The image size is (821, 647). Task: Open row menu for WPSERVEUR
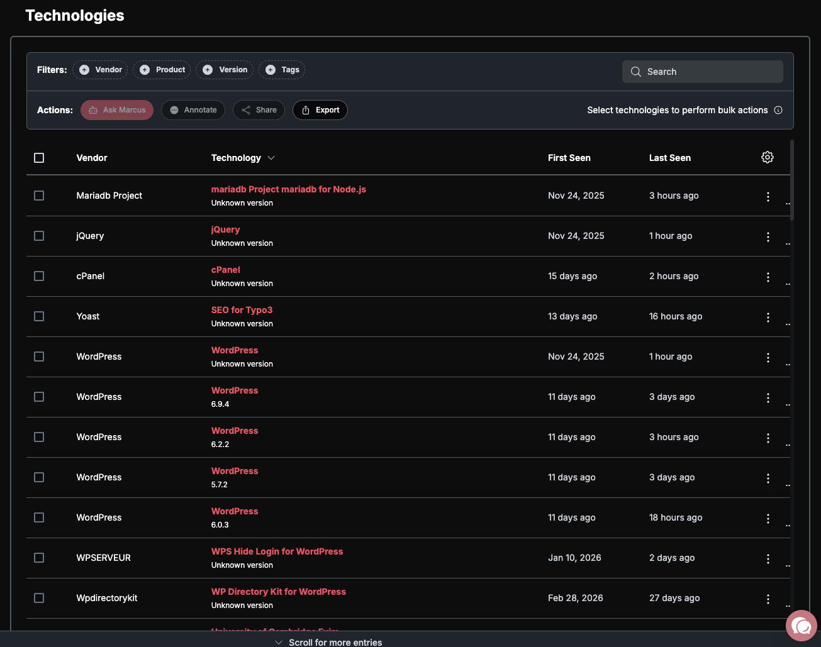768,558
